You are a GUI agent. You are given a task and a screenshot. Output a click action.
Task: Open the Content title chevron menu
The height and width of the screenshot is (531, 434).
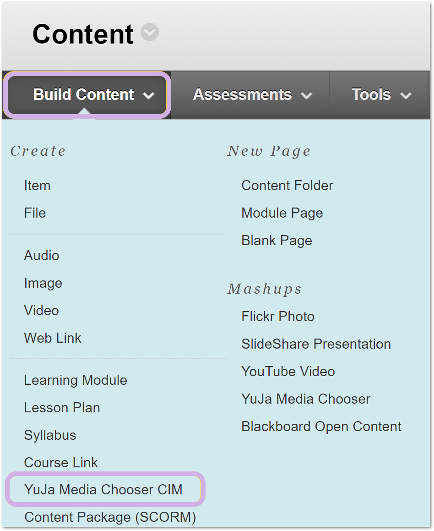150,32
